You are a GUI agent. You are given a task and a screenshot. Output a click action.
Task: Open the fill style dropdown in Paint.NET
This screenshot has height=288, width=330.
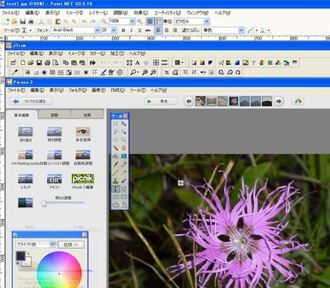pyautogui.click(x=241, y=31)
